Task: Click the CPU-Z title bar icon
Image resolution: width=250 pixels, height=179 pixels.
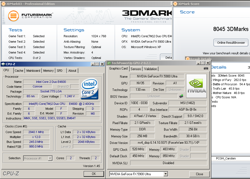Action: 3,64
